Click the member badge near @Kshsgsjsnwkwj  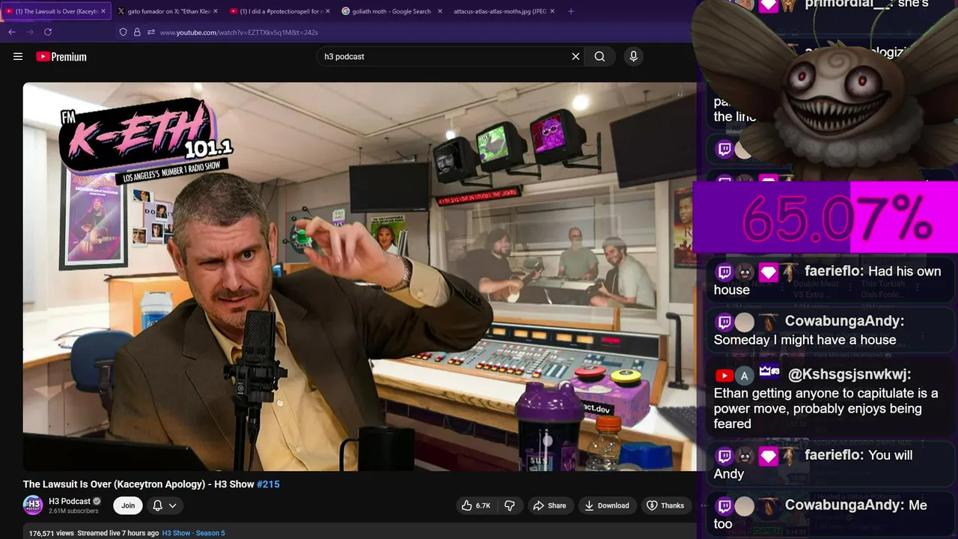tap(769, 371)
